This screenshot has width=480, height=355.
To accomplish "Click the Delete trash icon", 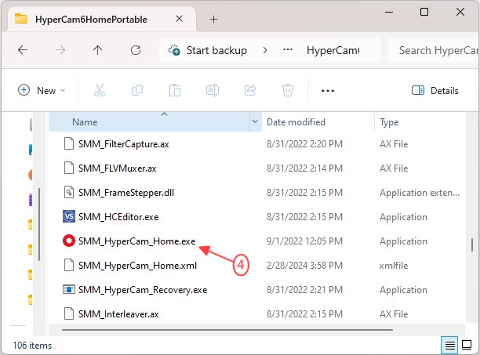I will pyautogui.click(x=288, y=90).
